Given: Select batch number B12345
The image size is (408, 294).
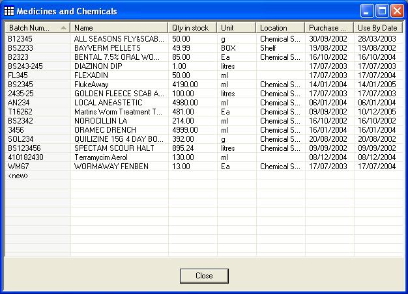Looking at the screenshot, I should [x=38, y=39].
